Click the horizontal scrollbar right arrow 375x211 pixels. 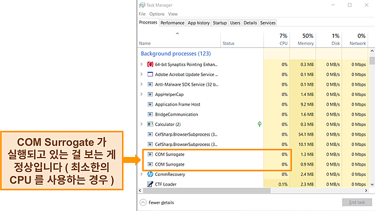pos(366,190)
